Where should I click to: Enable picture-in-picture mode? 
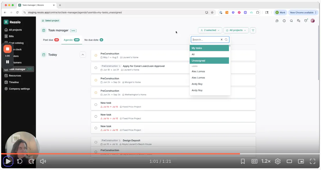point(301,161)
